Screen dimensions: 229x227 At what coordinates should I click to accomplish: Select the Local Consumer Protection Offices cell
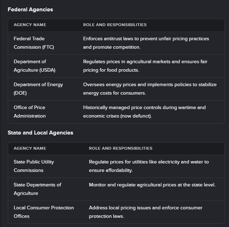click(44, 212)
